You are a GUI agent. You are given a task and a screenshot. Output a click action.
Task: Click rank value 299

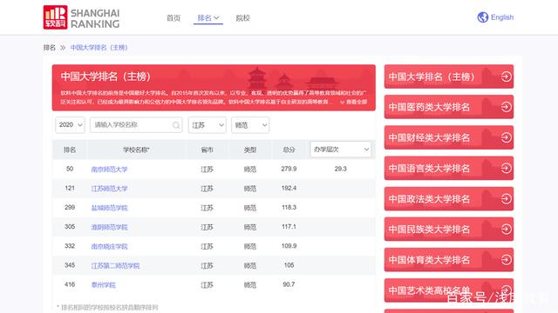click(x=70, y=207)
